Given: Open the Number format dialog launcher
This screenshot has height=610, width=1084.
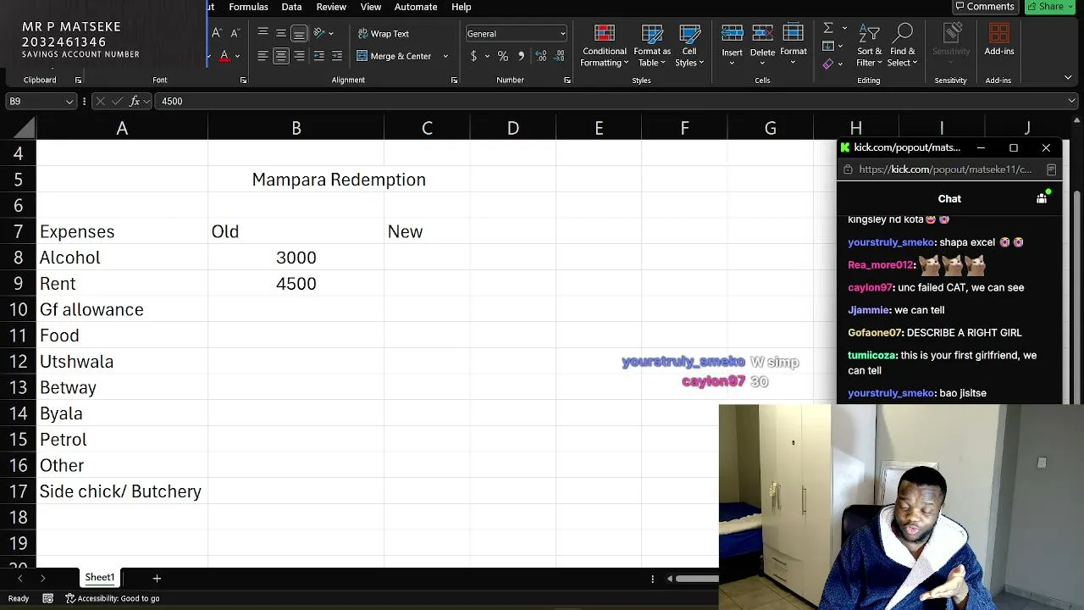Looking at the screenshot, I should pyautogui.click(x=567, y=80).
